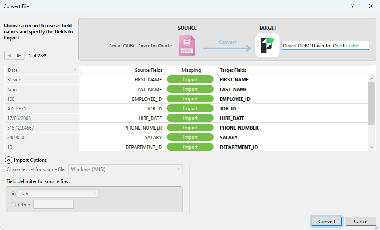Select the FIRST_NAME target field
380x230 pixels.
pyautogui.click(x=234, y=80)
